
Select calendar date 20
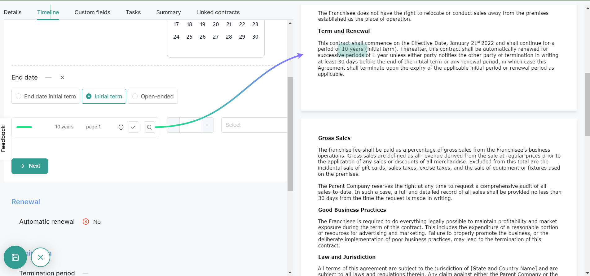coord(216,24)
